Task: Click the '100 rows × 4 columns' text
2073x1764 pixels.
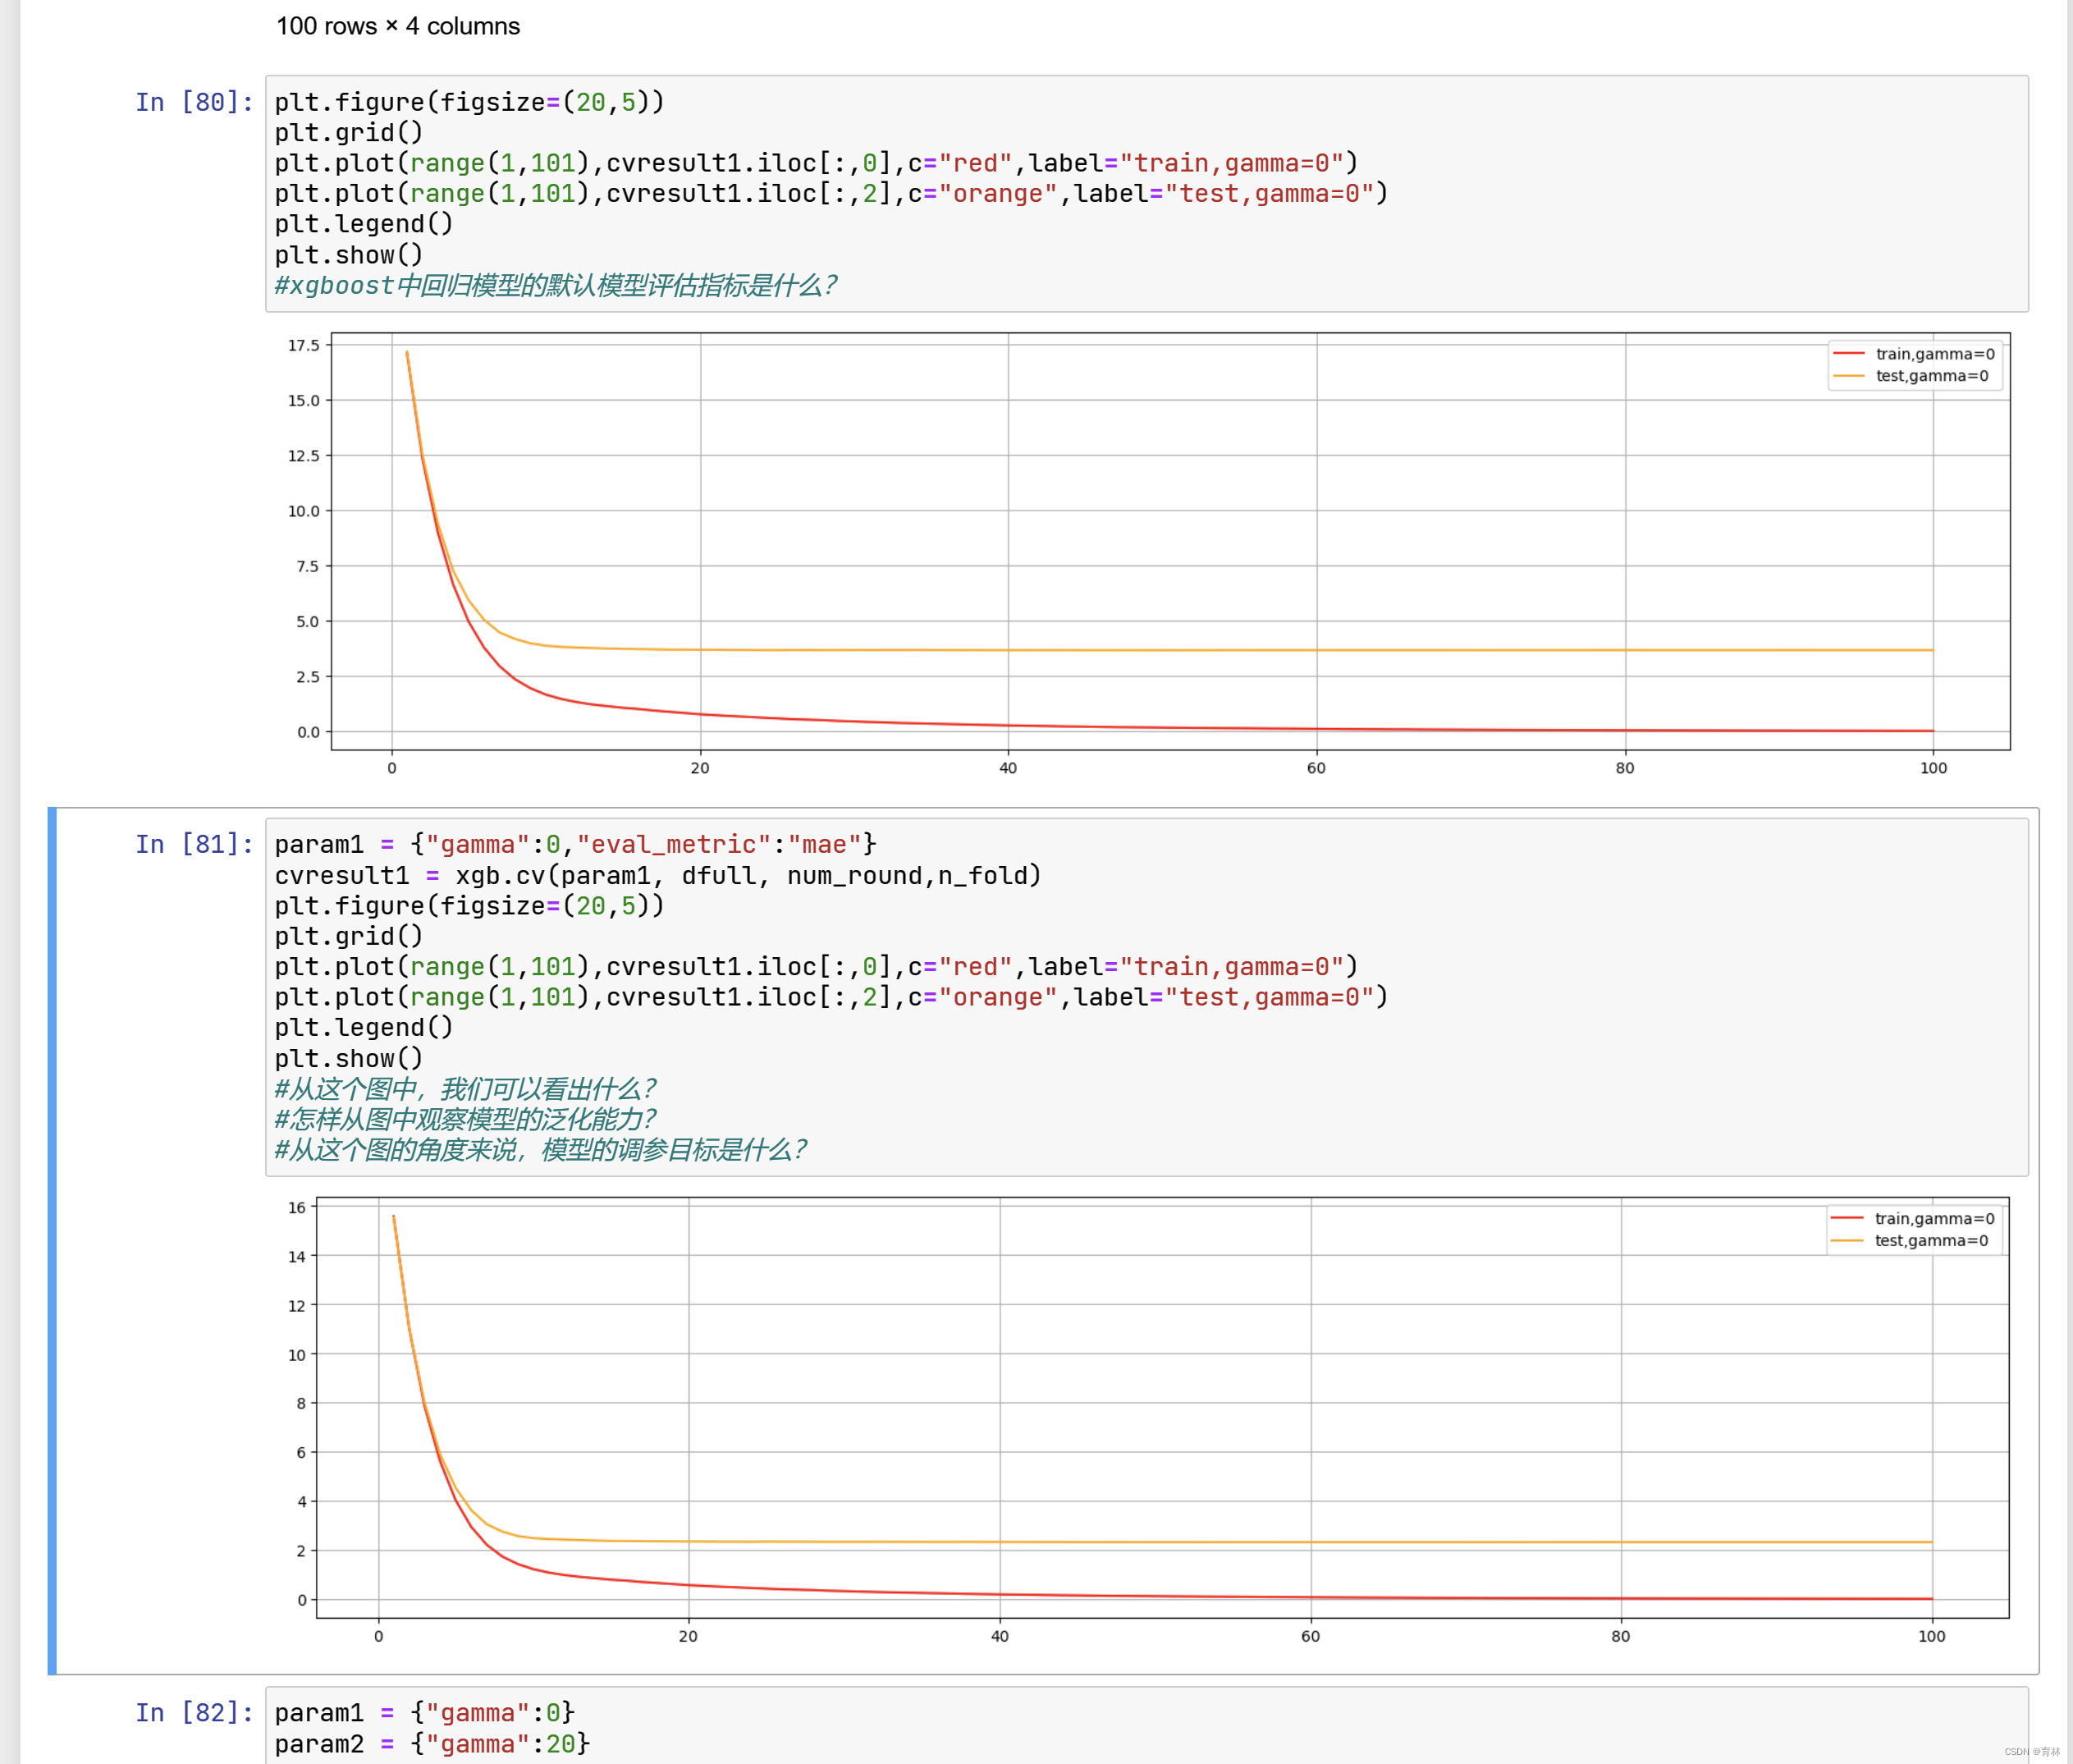Action: [398, 26]
